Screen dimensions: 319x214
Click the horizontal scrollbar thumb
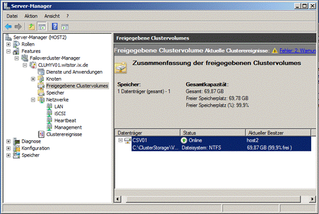point(213,199)
